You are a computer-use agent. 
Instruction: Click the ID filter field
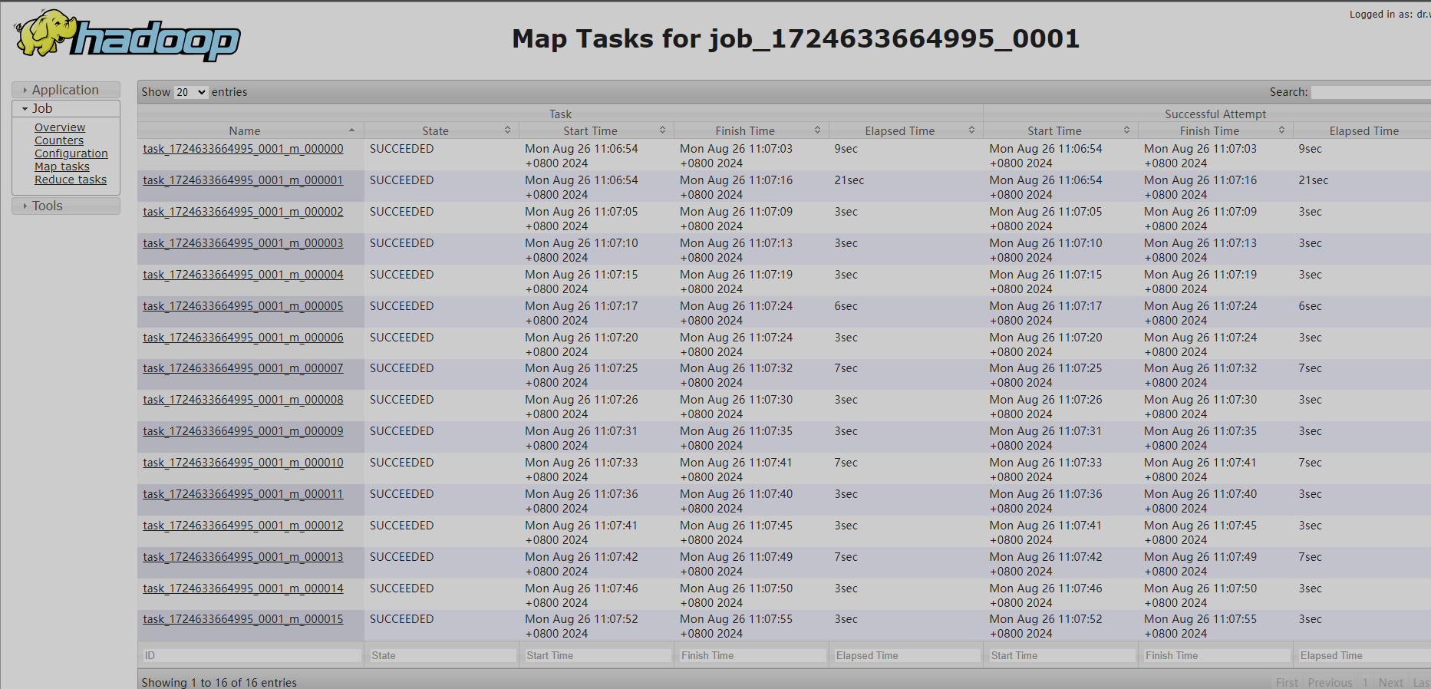pos(252,656)
